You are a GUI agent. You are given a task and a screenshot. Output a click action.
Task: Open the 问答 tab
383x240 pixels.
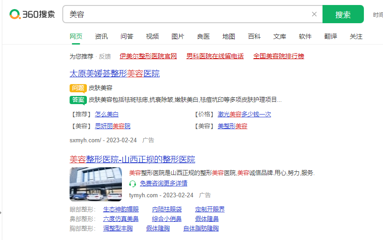[127, 37]
